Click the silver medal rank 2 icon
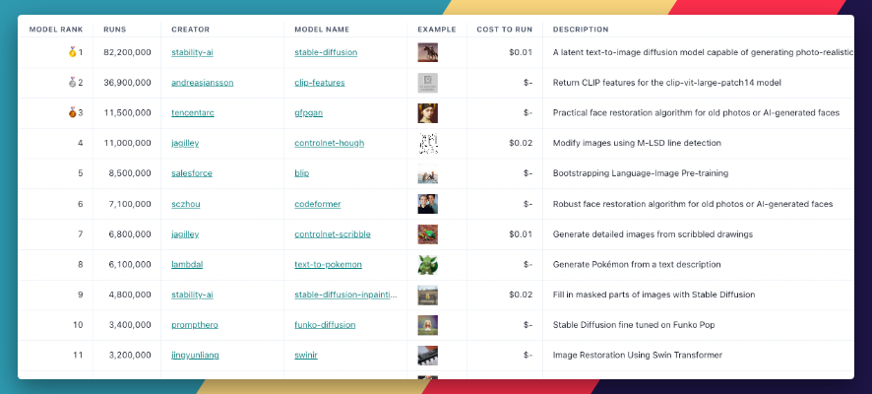Viewport: 872px width, 394px height. [x=72, y=83]
